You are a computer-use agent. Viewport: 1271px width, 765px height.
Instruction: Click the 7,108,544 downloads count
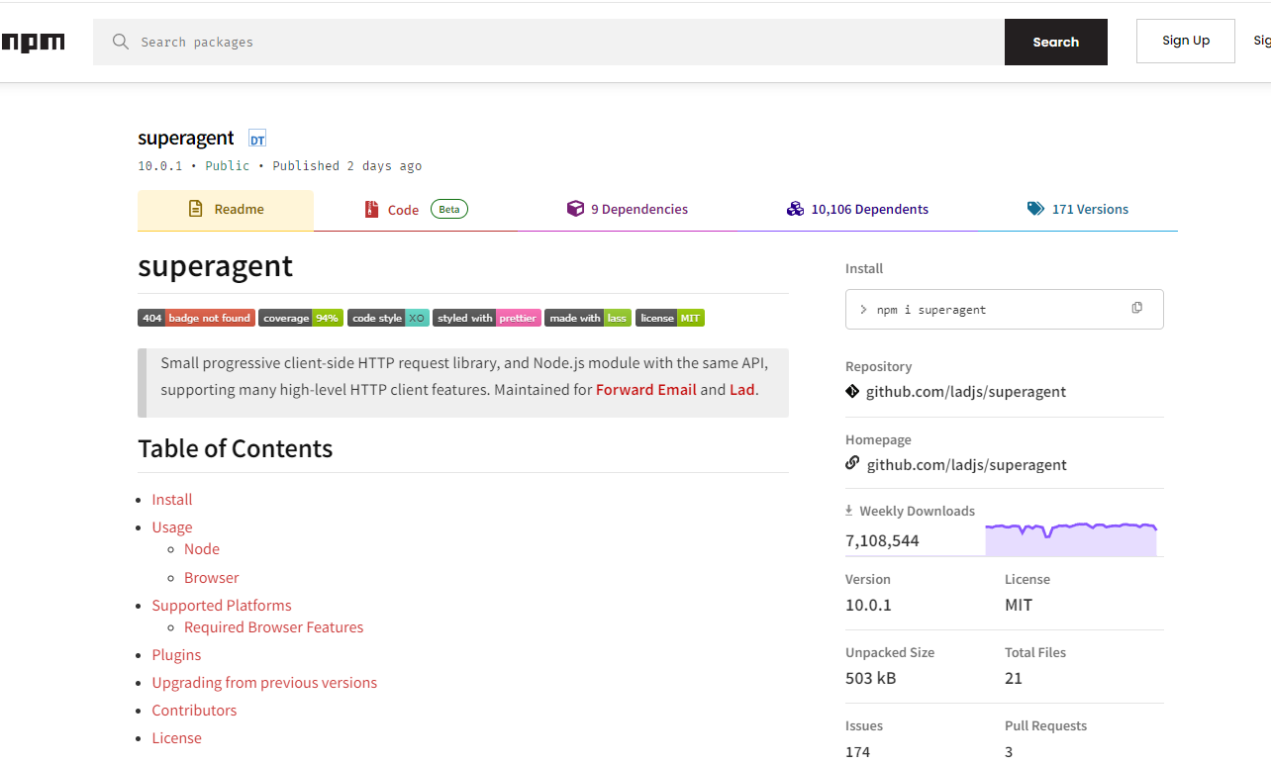(882, 541)
